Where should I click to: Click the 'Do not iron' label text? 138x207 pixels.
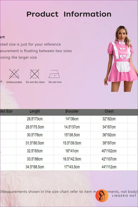click(x=55, y=82)
